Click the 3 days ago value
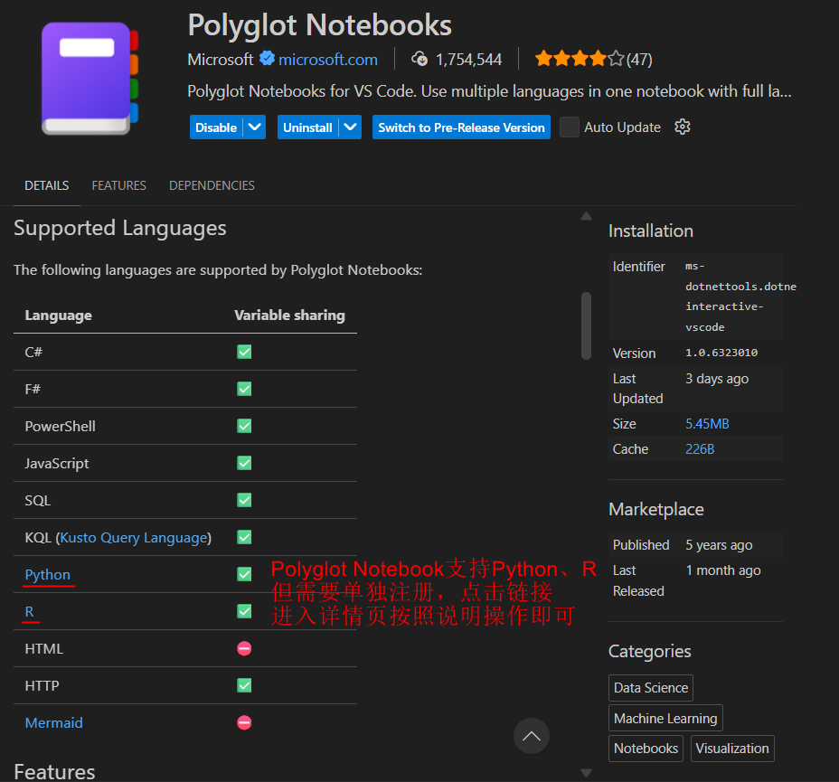839x782 pixels. click(717, 379)
